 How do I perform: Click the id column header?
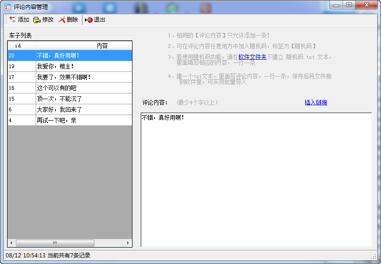[22, 46]
